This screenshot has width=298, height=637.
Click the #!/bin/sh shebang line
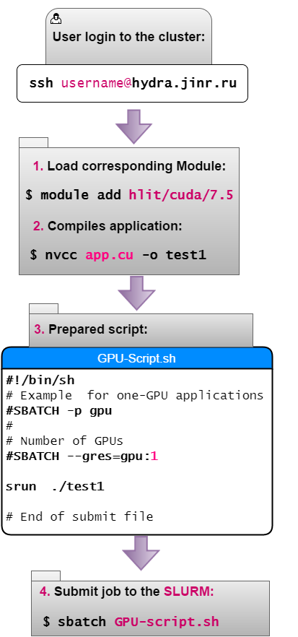(x=40, y=380)
